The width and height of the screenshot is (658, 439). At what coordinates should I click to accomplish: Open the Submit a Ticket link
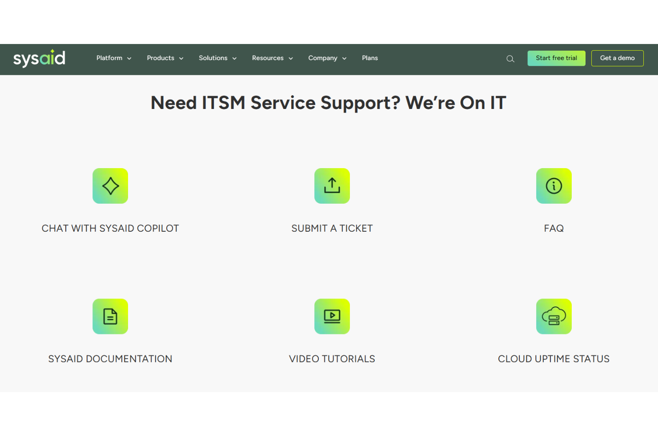click(332, 228)
